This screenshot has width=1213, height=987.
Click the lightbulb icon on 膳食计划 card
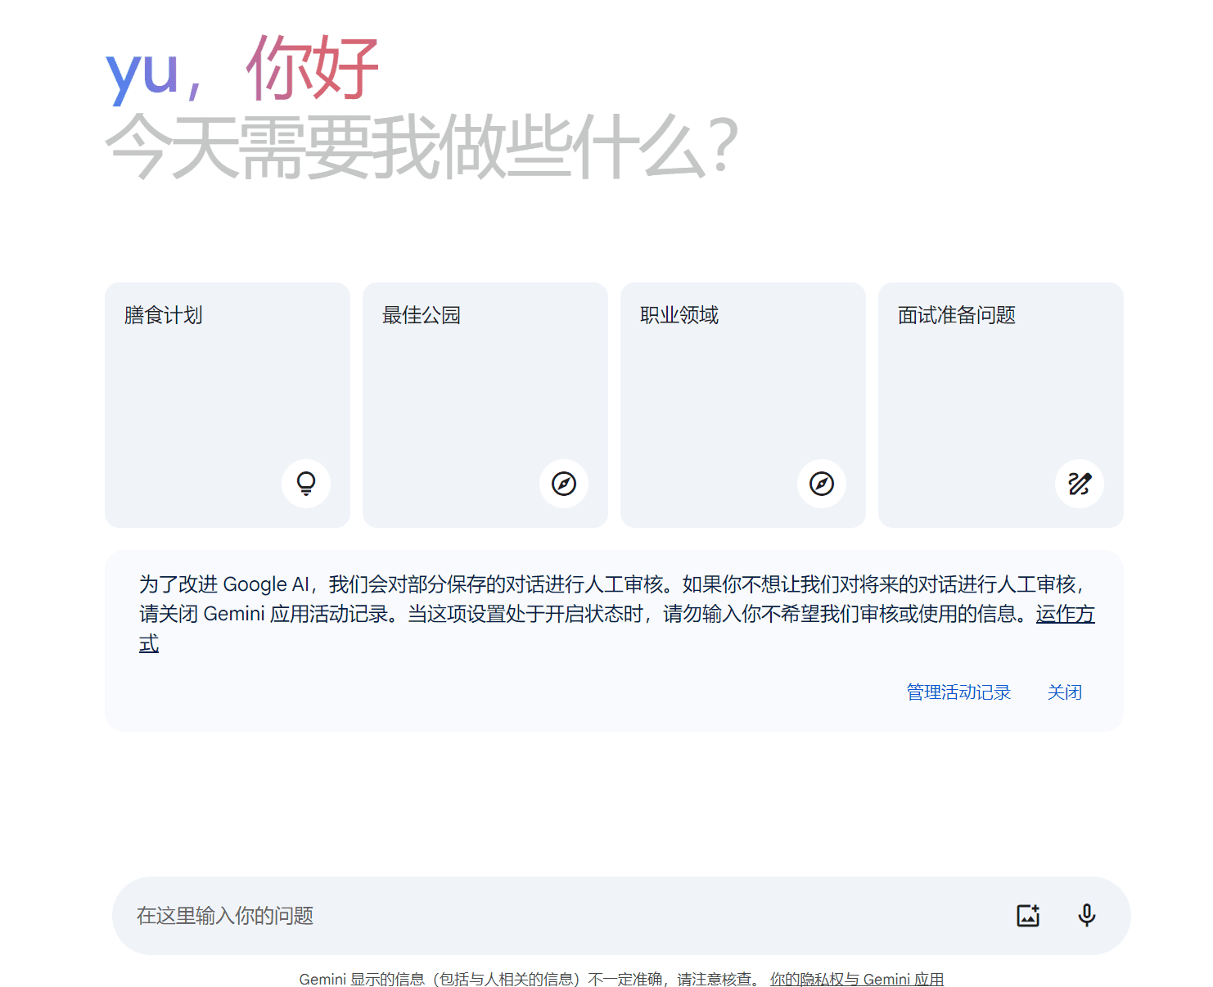pos(306,484)
